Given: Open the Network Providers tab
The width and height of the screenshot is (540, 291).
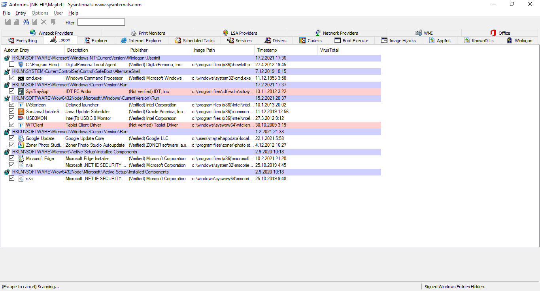Looking at the screenshot, I should 336,33.
